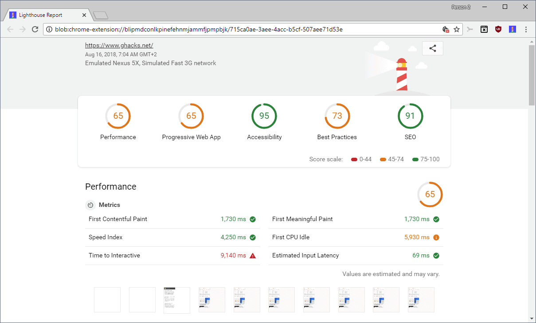The width and height of the screenshot is (536, 323).
Task: Bookmark the page with the star button
Action: tap(457, 29)
